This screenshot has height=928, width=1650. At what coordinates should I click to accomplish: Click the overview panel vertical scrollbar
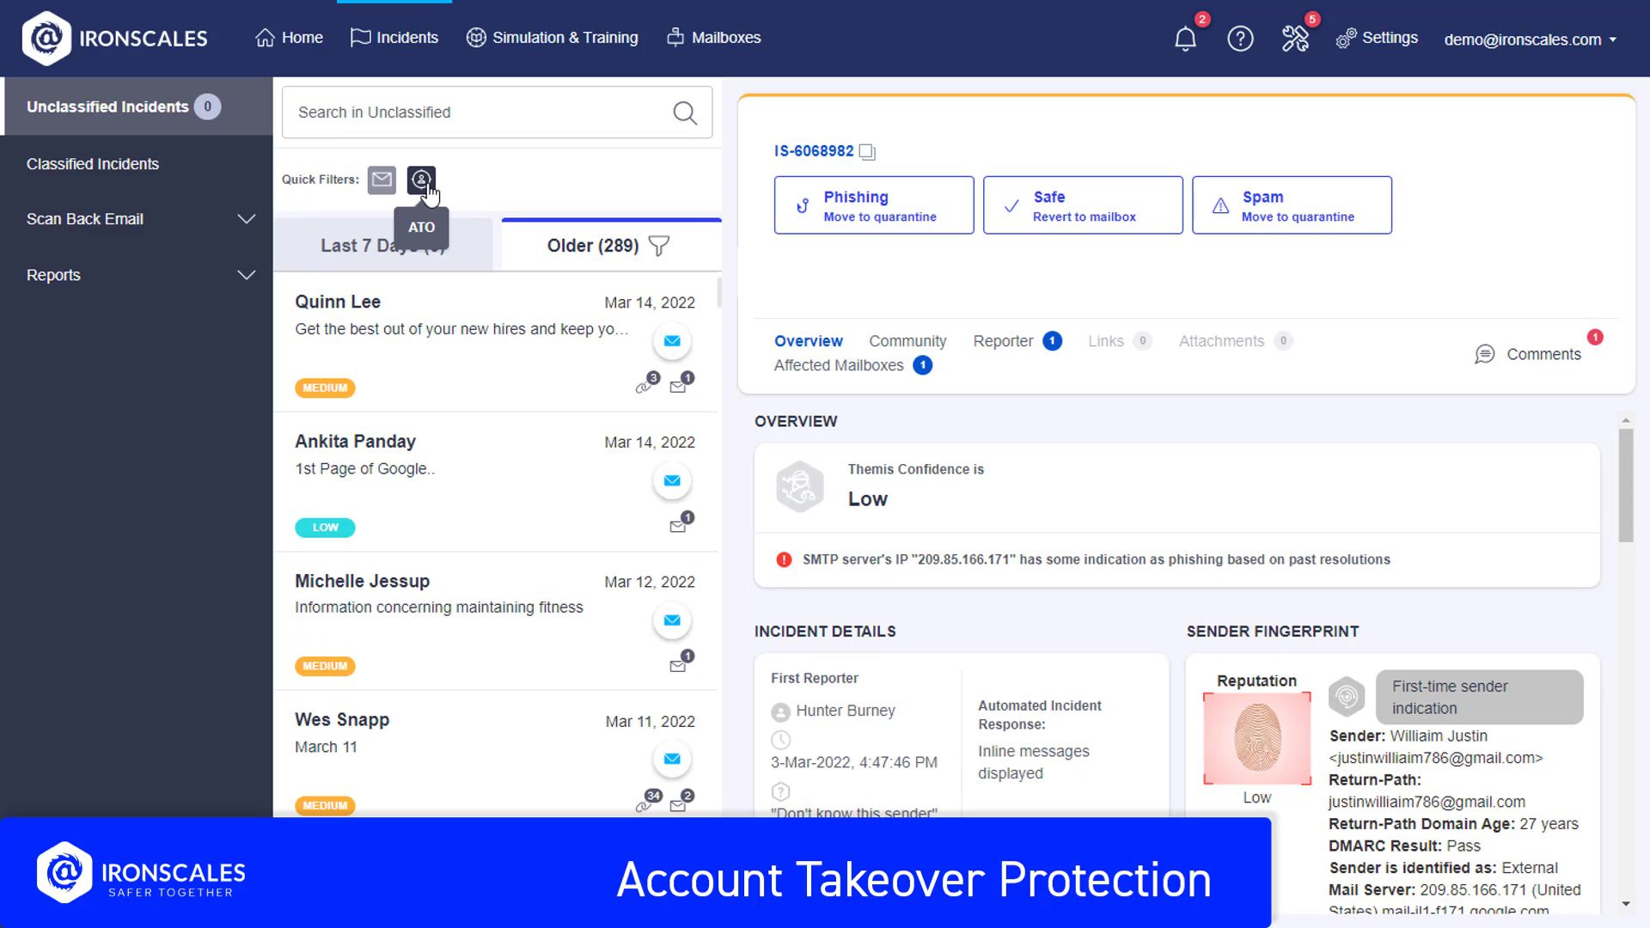click(1625, 485)
